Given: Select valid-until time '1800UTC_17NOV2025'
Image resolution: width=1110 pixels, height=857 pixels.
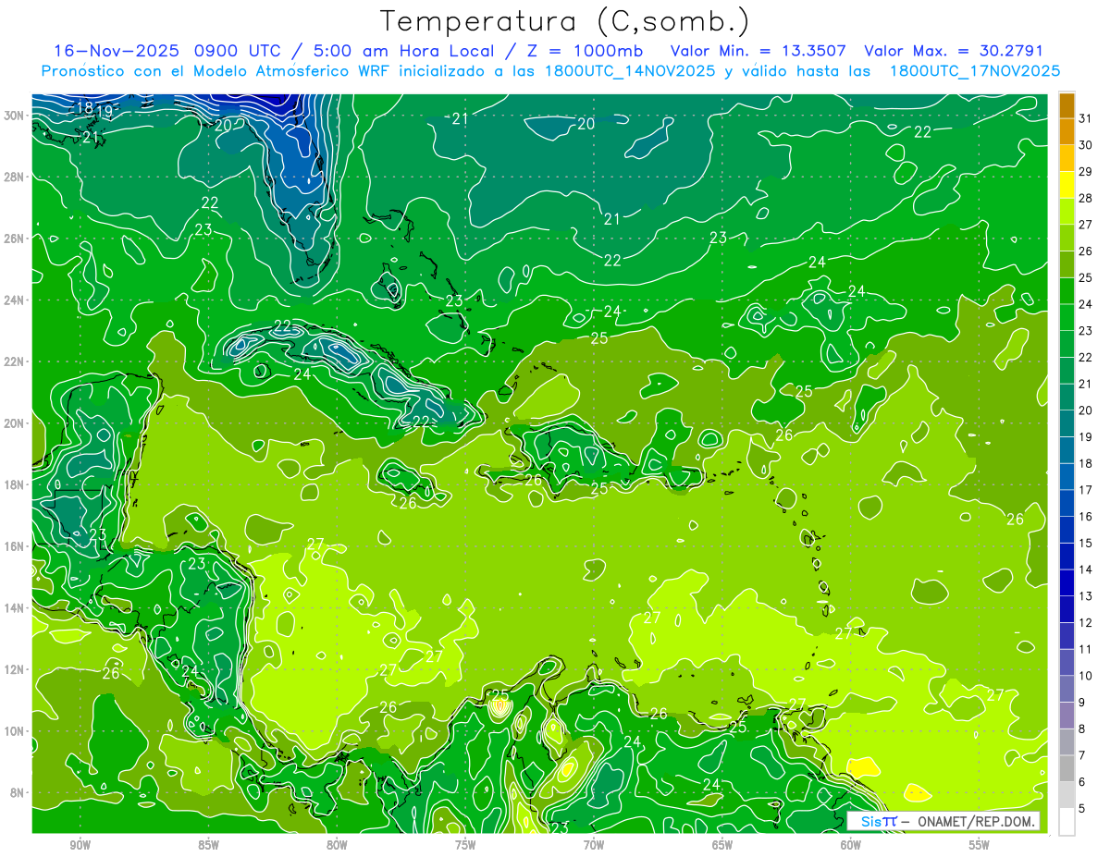Looking at the screenshot, I should (974, 71).
